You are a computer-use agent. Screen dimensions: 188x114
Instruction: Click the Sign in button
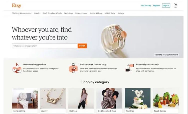pos(166,5)
